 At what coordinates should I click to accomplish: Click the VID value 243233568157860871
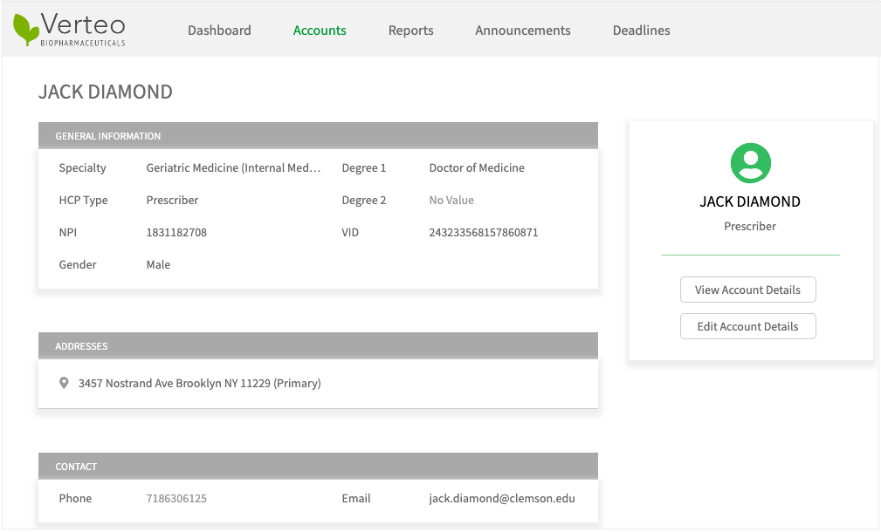(x=483, y=233)
